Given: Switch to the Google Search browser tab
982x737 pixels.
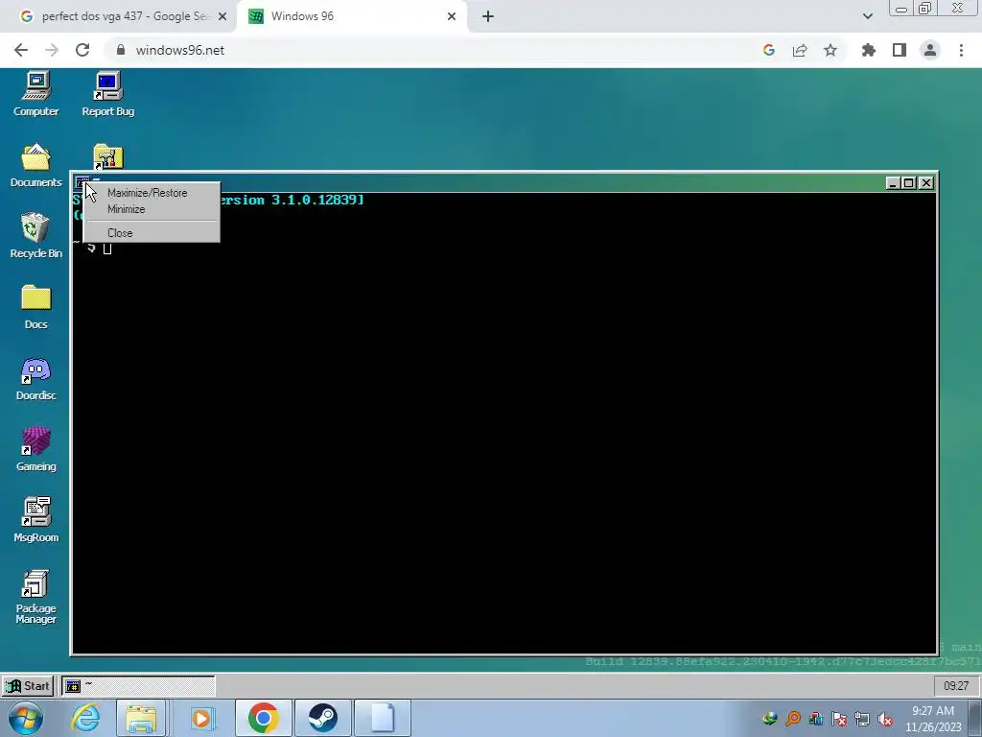Looking at the screenshot, I should click(126, 16).
